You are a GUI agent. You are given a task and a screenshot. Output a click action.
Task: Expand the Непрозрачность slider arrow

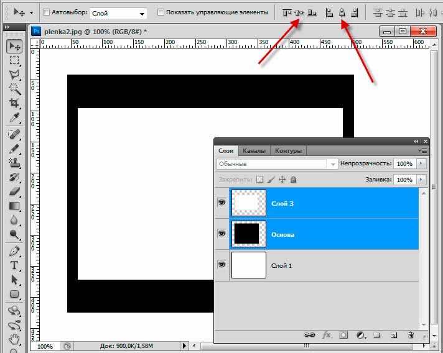(x=421, y=163)
